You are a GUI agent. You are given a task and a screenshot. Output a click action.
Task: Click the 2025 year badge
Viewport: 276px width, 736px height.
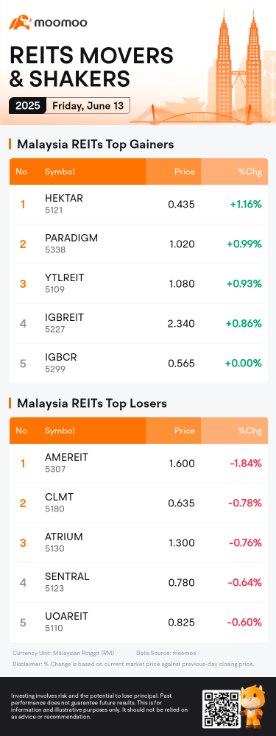coord(28,105)
